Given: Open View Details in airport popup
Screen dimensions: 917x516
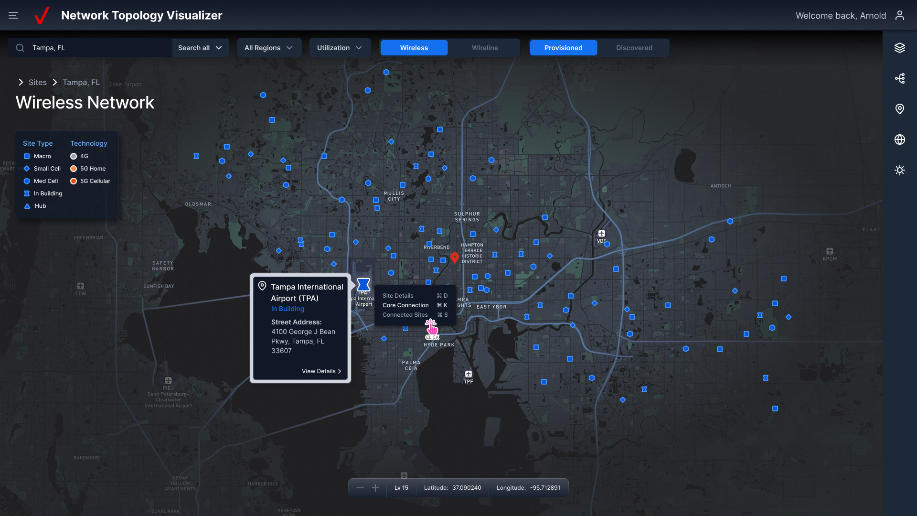Looking at the screenshot, I should 321,371.
